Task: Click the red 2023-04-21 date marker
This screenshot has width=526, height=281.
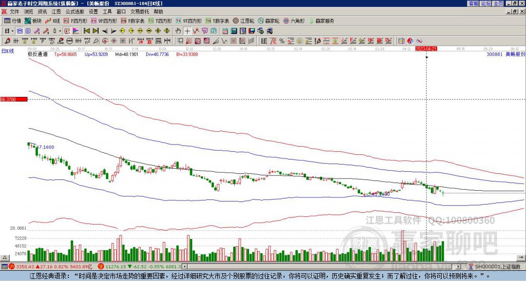Action: [x=426, y=49]
